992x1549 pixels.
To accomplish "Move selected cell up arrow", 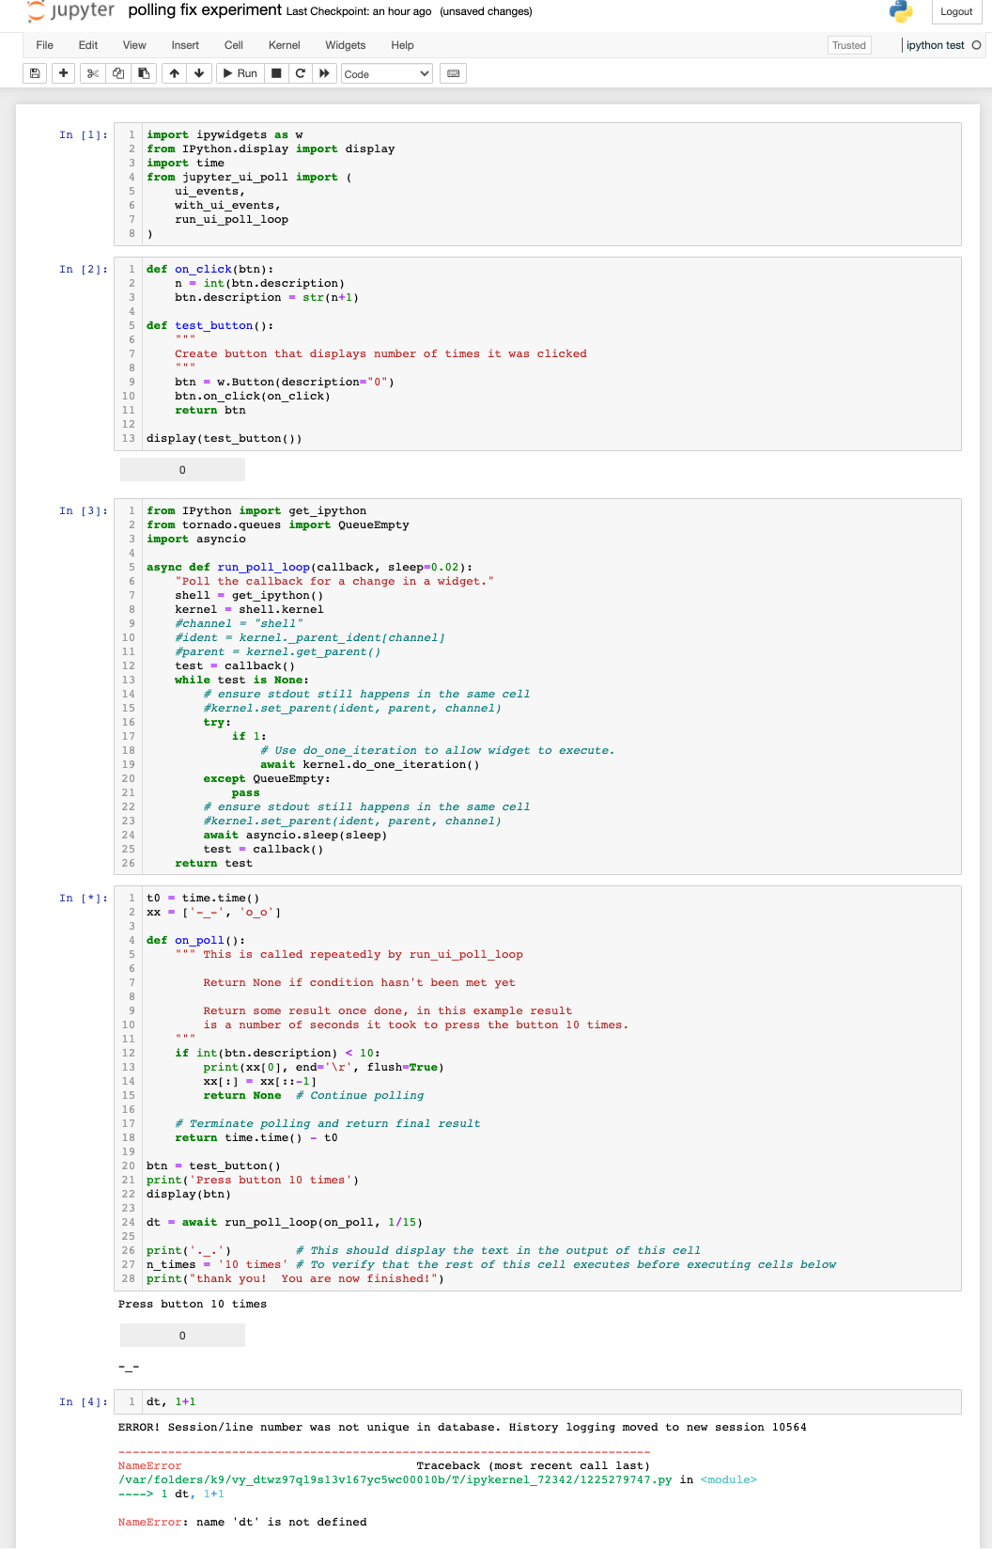I will tap(175, 73).
